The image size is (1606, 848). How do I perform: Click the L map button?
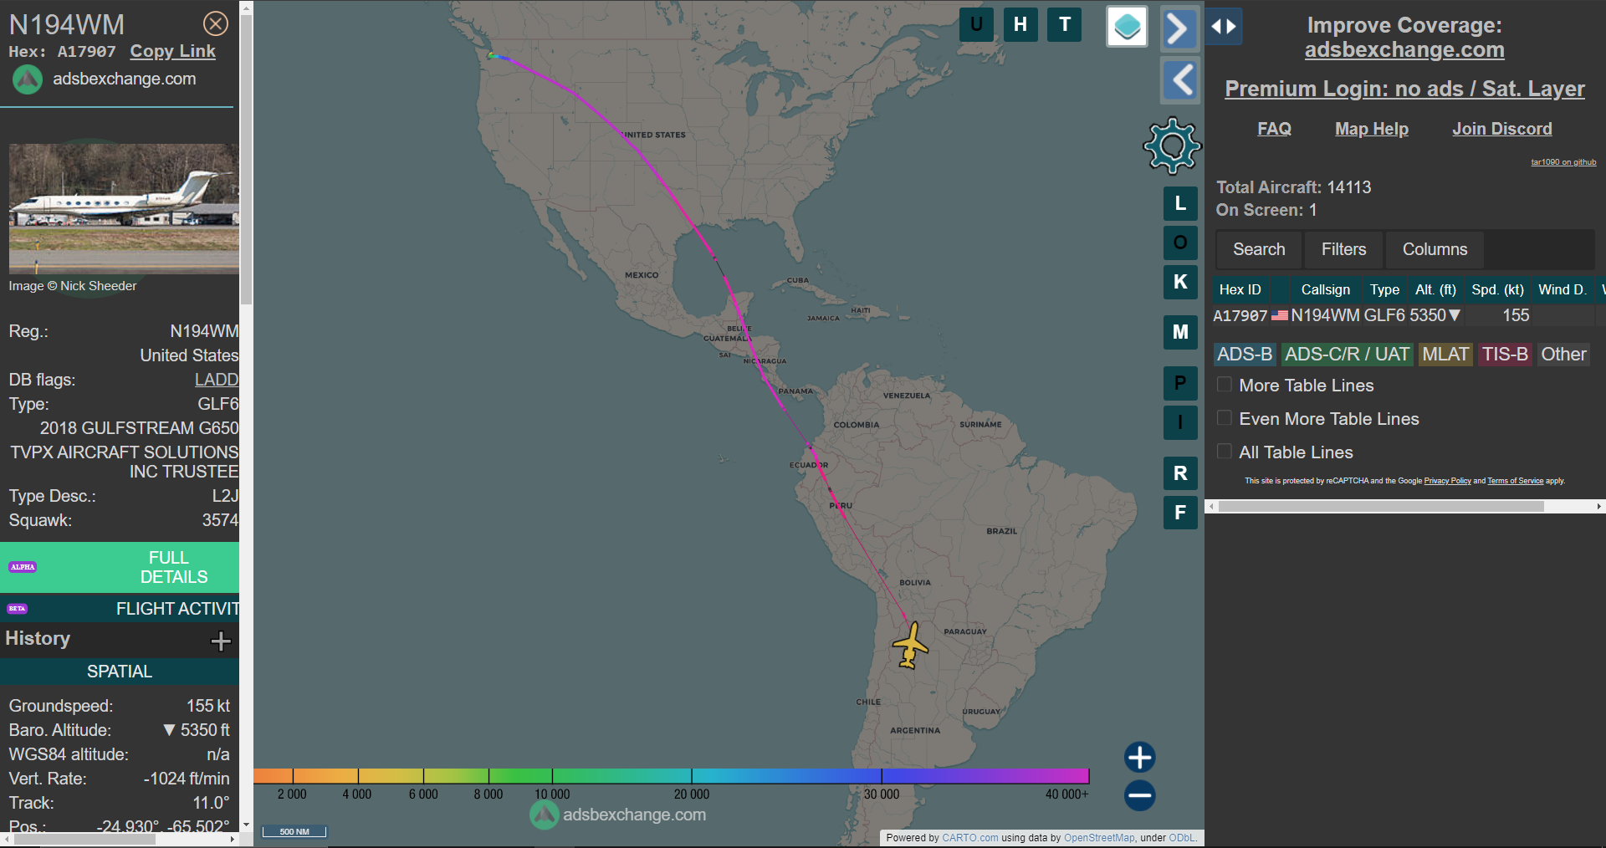(x=1180, y=203)
